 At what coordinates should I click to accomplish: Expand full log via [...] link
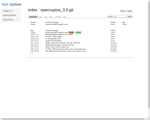[31, 53]
